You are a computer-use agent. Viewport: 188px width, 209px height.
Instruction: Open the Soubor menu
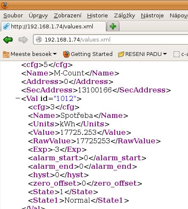point(13,16)
